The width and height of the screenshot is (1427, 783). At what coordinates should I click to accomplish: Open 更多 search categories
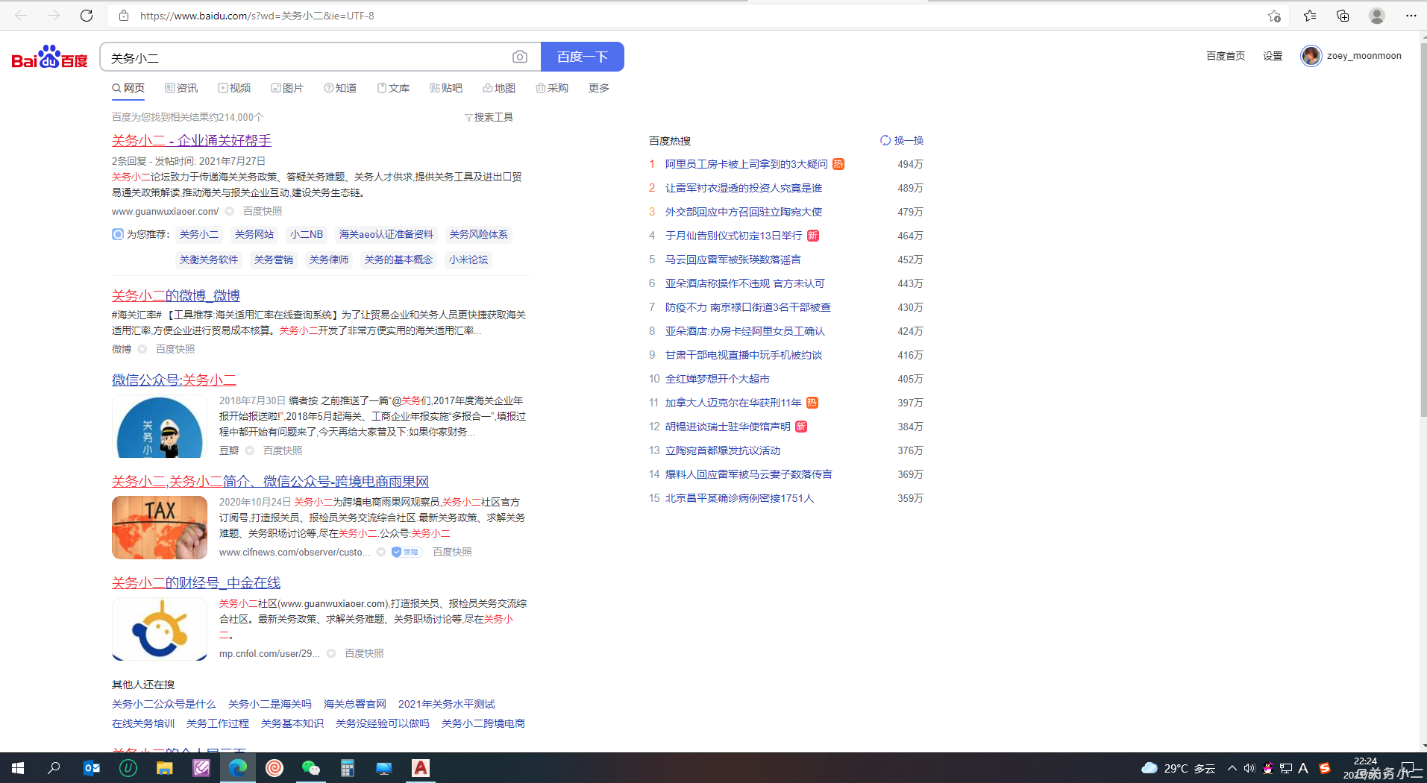598,88
